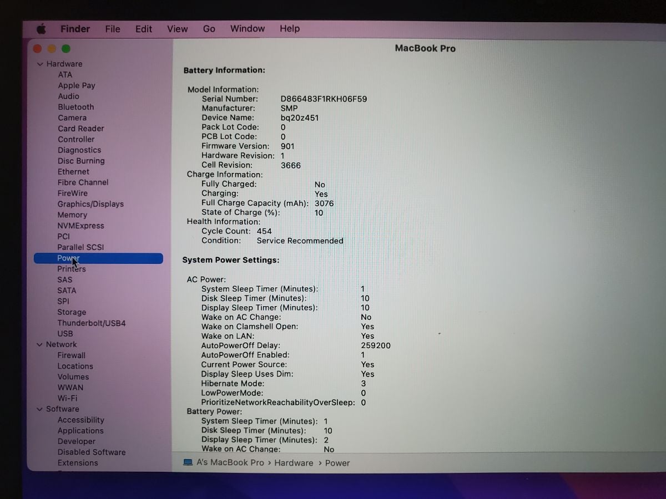
Task: Select FireWire in the sidebar
Action: pyautogui.click(x=73, y=194)
